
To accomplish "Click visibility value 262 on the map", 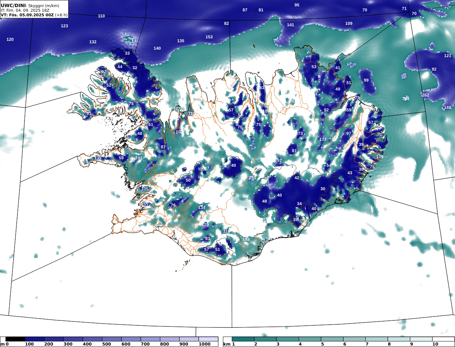I will pyautogui.click(x=425, y=95).
